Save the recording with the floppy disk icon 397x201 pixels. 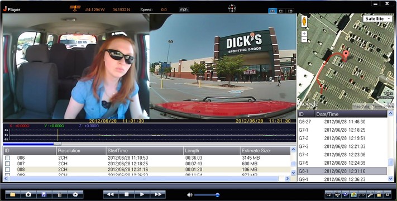coord(44,194)
